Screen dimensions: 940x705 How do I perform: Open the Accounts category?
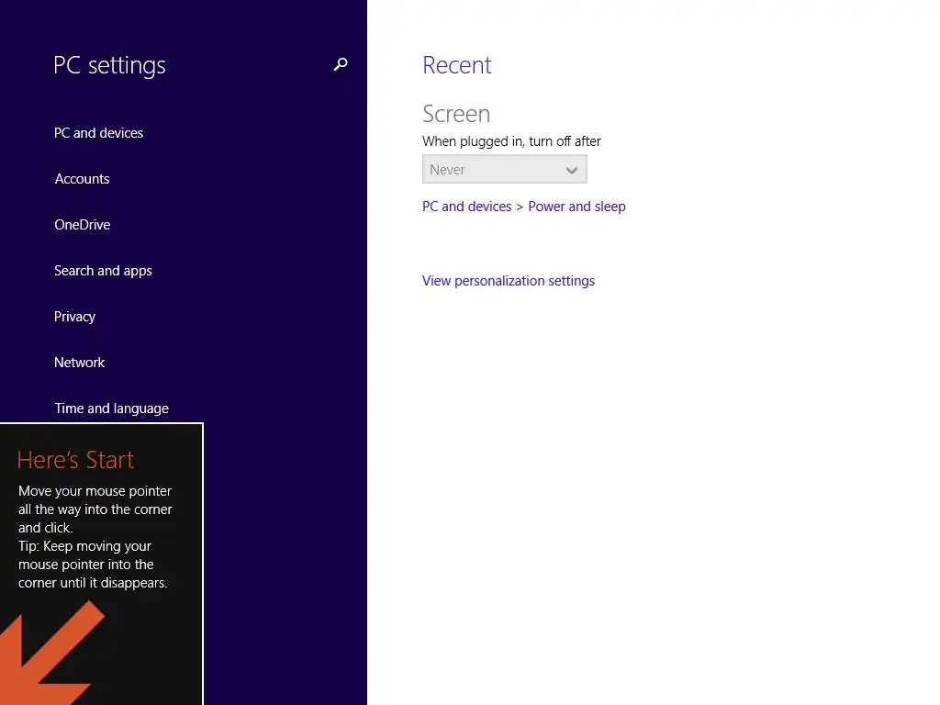(82, 179)
